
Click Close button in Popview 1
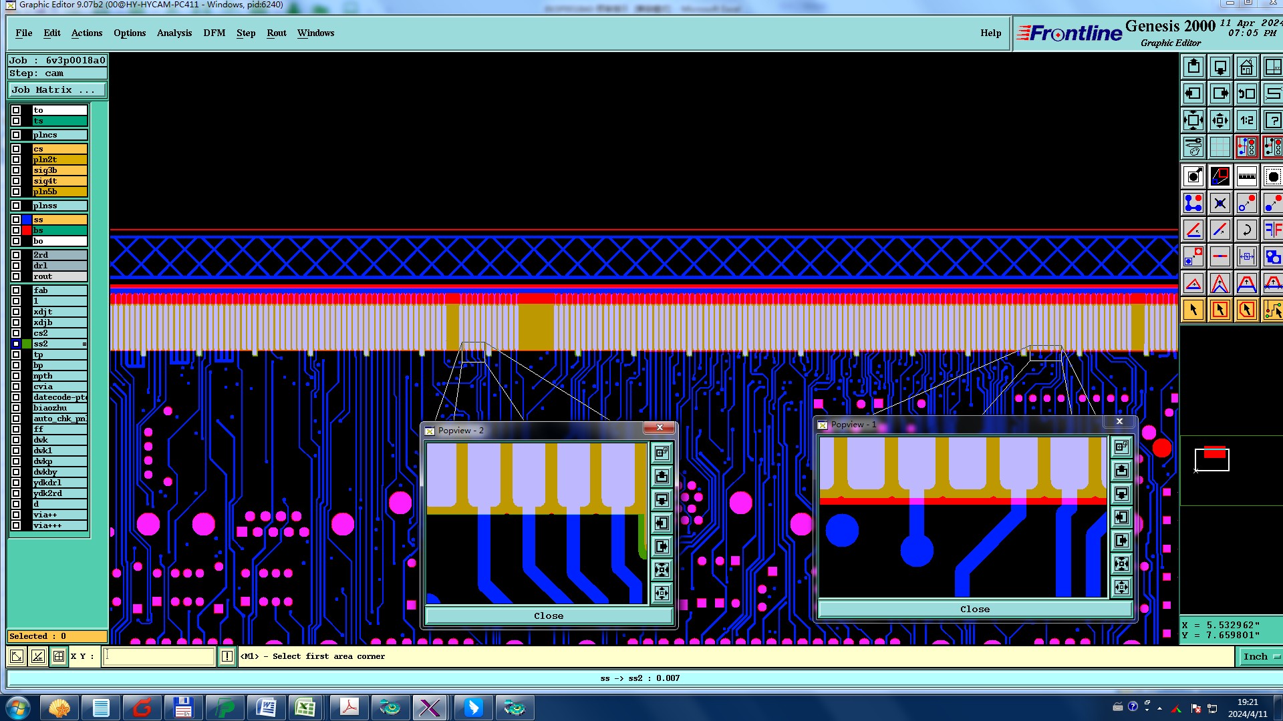click(974, 609)
